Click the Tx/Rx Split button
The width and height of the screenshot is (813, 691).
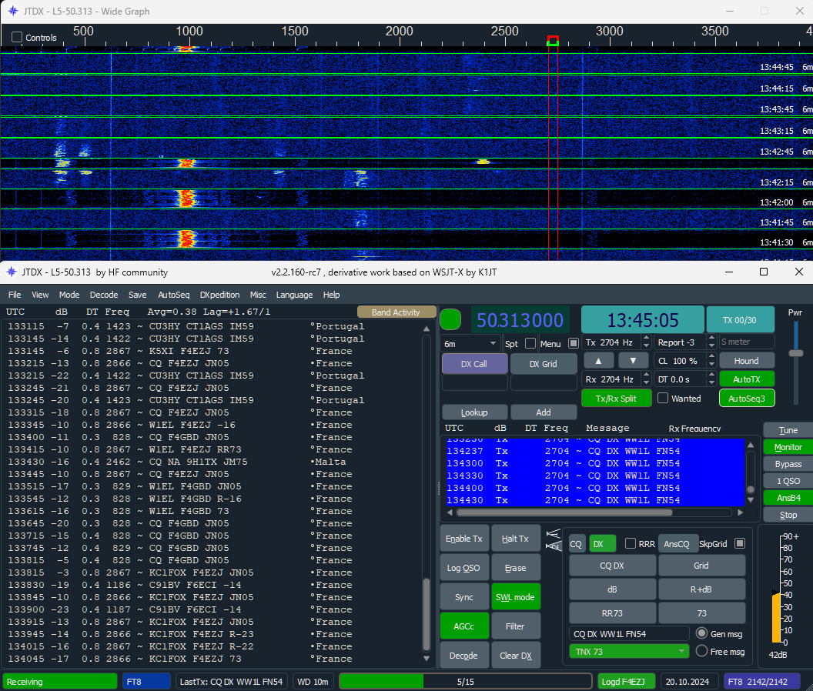point(616,398)
